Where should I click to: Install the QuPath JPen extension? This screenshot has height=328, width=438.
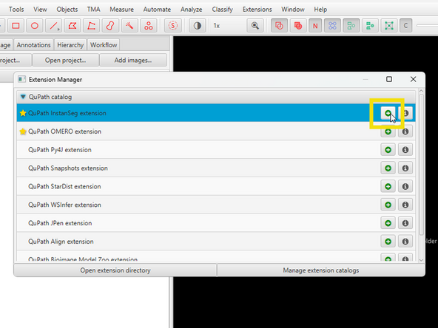tap(388, 223)
